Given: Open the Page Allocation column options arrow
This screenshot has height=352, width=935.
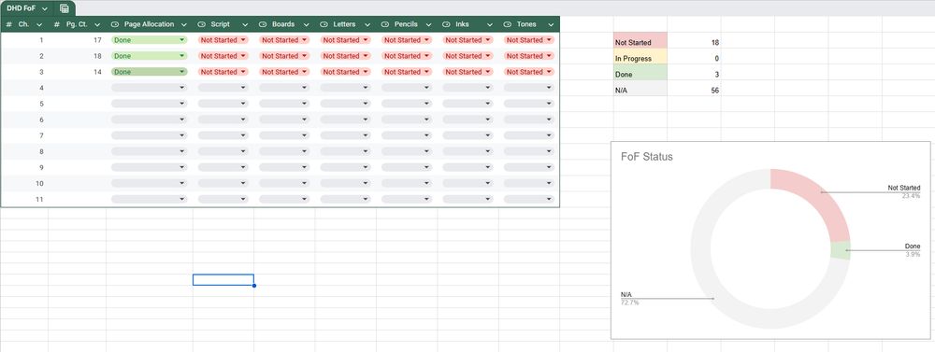Looking at the screenshot, I should [x=183, y=25].
